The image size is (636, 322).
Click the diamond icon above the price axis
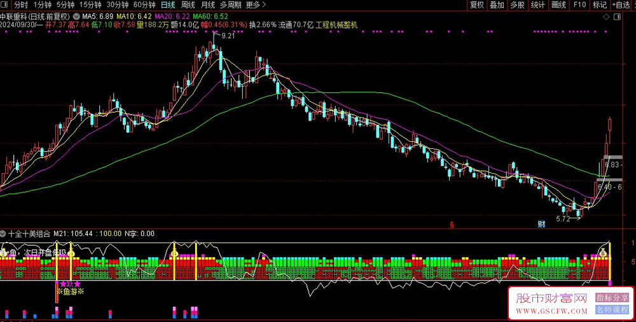coord(606,16)
